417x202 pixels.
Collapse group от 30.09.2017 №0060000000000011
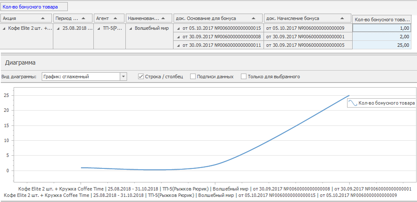tap(178, 45)
